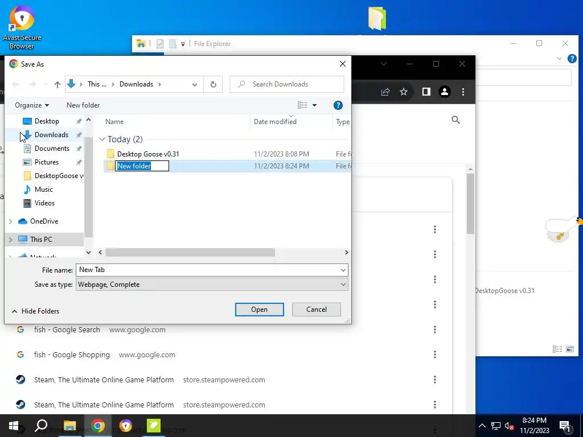Click Downloads in address breadcrumb

point(136,84)
